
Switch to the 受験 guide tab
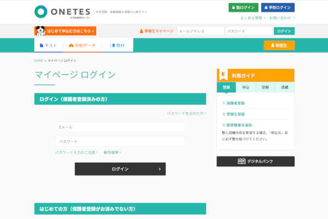(265, 87)
